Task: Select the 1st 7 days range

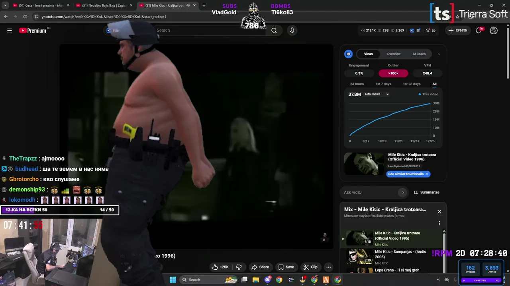Action: [x=383, y=84]
